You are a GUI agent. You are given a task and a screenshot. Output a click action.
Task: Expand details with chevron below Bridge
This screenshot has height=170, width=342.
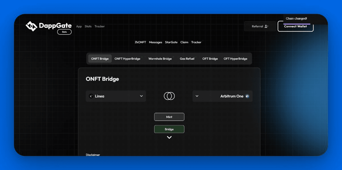coord(169,137)
